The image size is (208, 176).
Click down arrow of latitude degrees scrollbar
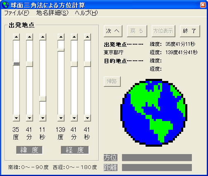[16, 118]
